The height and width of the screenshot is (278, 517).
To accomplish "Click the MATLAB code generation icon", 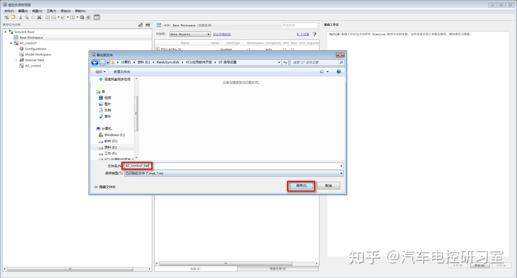I will click(54, 17).
